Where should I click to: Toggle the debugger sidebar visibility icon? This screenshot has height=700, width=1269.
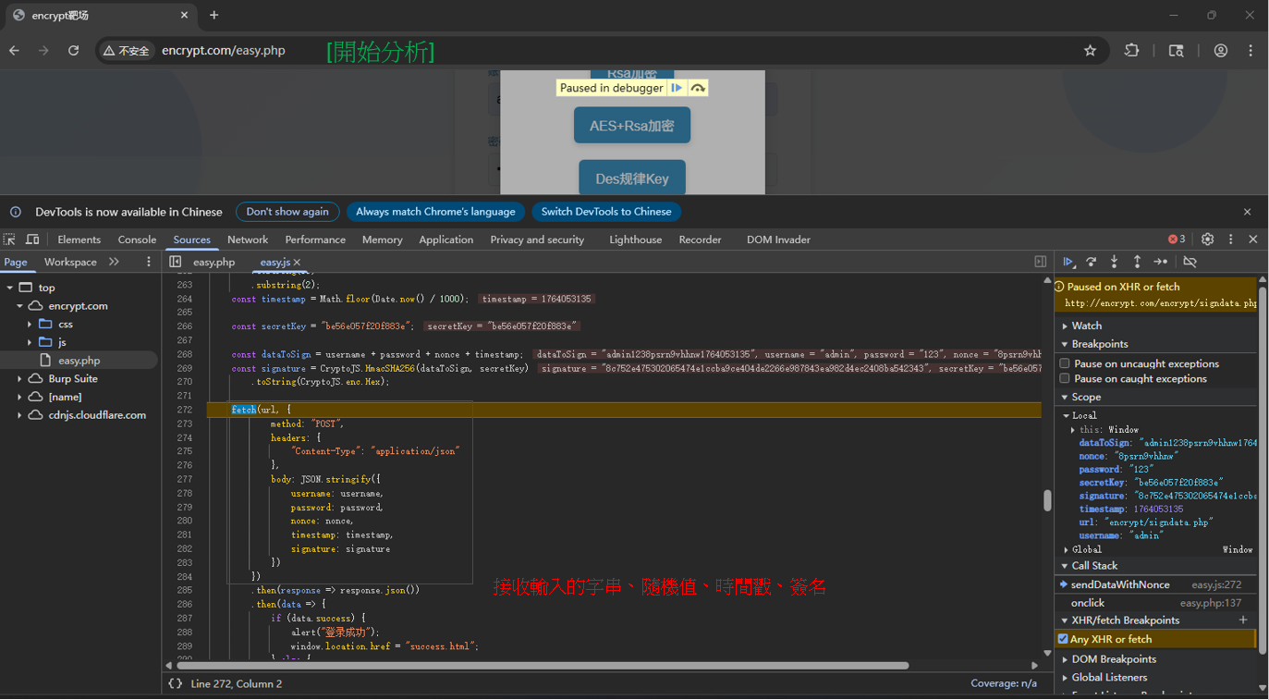tap(1041, 262)
